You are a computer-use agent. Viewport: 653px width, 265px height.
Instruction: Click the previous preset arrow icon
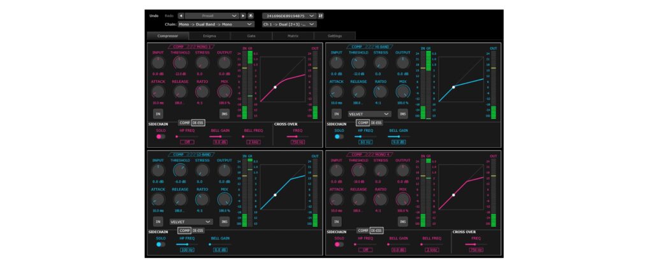coord(181,15)
